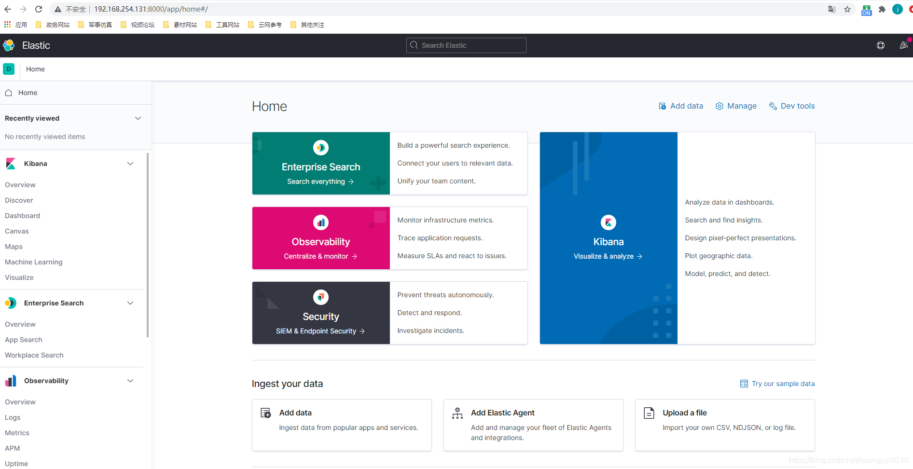Screen dimensions: 913x469
Task: Click Search everything link
Action: (x=320, y=181)
